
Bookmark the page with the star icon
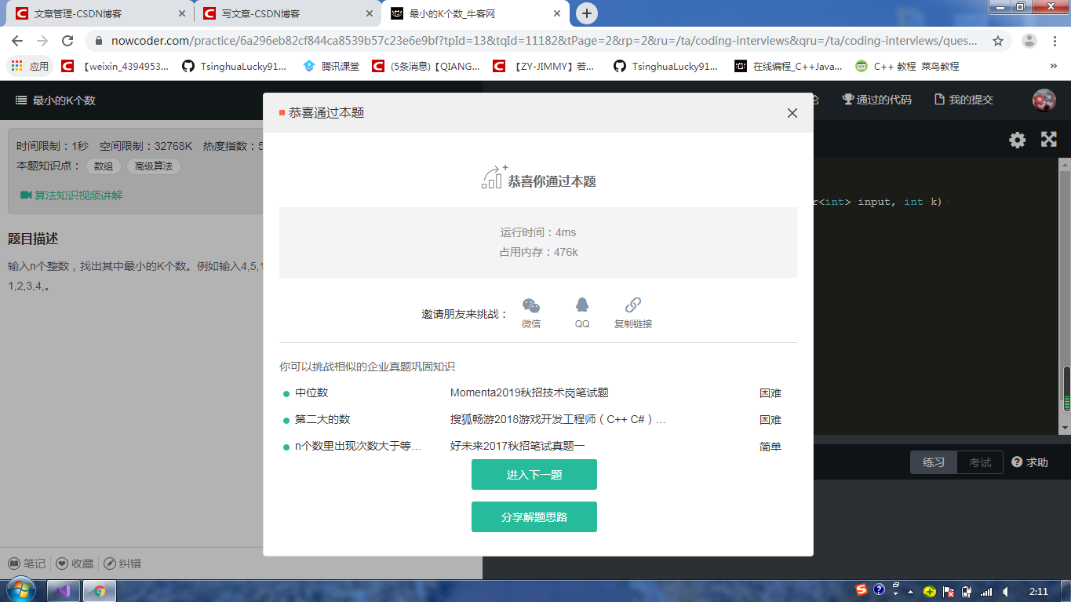click(997, 39)
